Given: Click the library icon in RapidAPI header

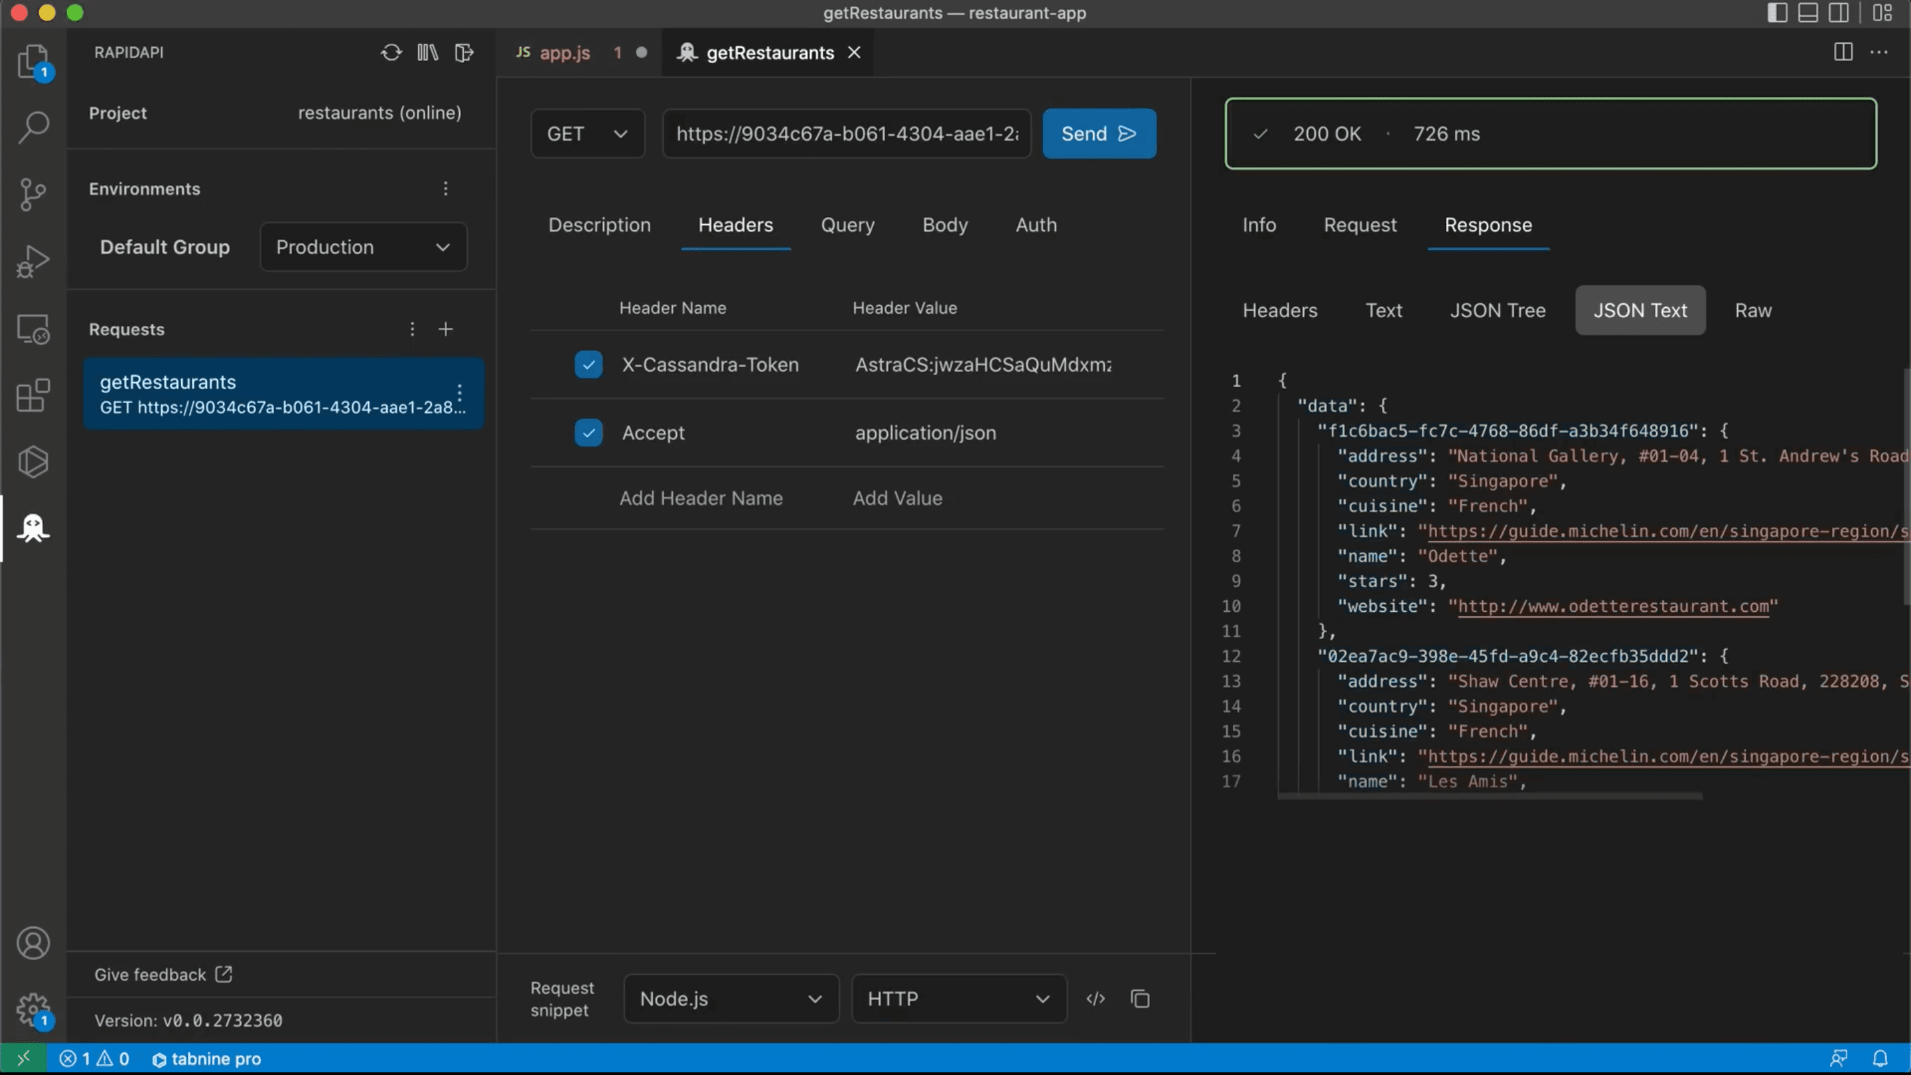Looking at the screenshot, I should (427, 52).
